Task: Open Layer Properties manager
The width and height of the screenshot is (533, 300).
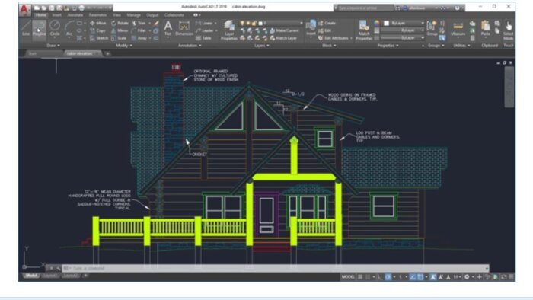Action: pyautogui.click(x=229, y=30)
